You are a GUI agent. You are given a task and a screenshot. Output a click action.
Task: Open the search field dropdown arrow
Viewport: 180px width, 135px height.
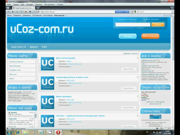point(172,12)
